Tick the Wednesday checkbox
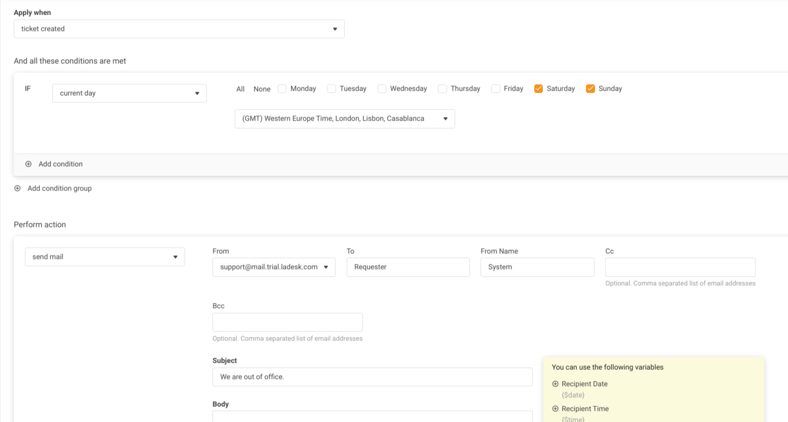 click(382, 89)
